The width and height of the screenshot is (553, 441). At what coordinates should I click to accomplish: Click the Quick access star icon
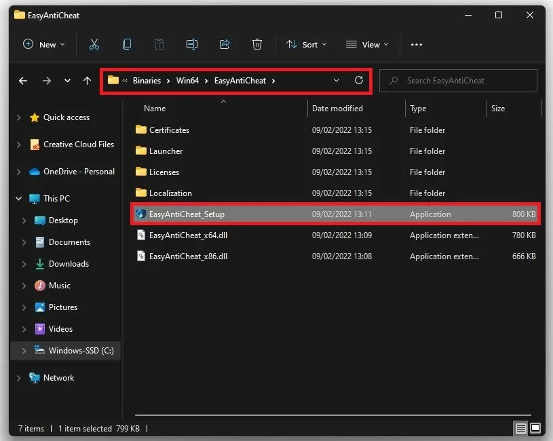(x=35, y=117)
